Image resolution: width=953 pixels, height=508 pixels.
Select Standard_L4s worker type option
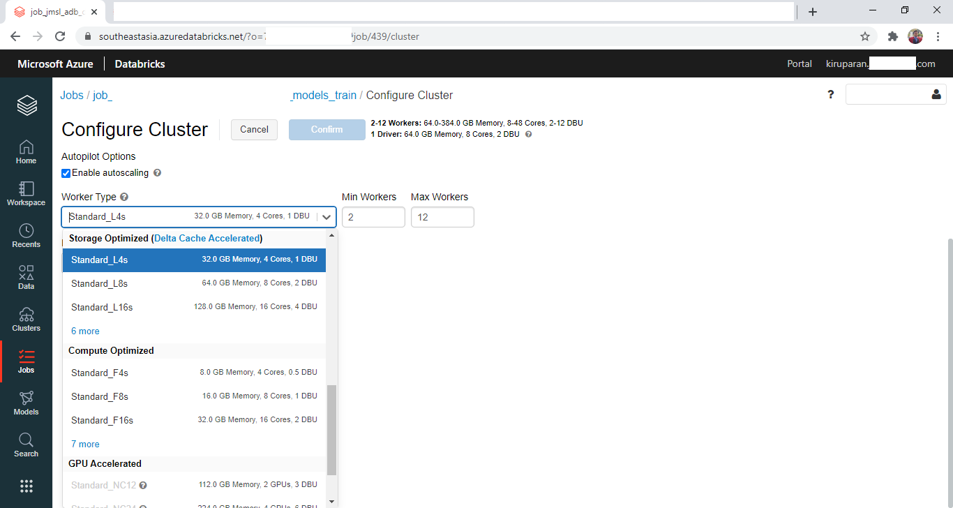[x=194, y=260]
